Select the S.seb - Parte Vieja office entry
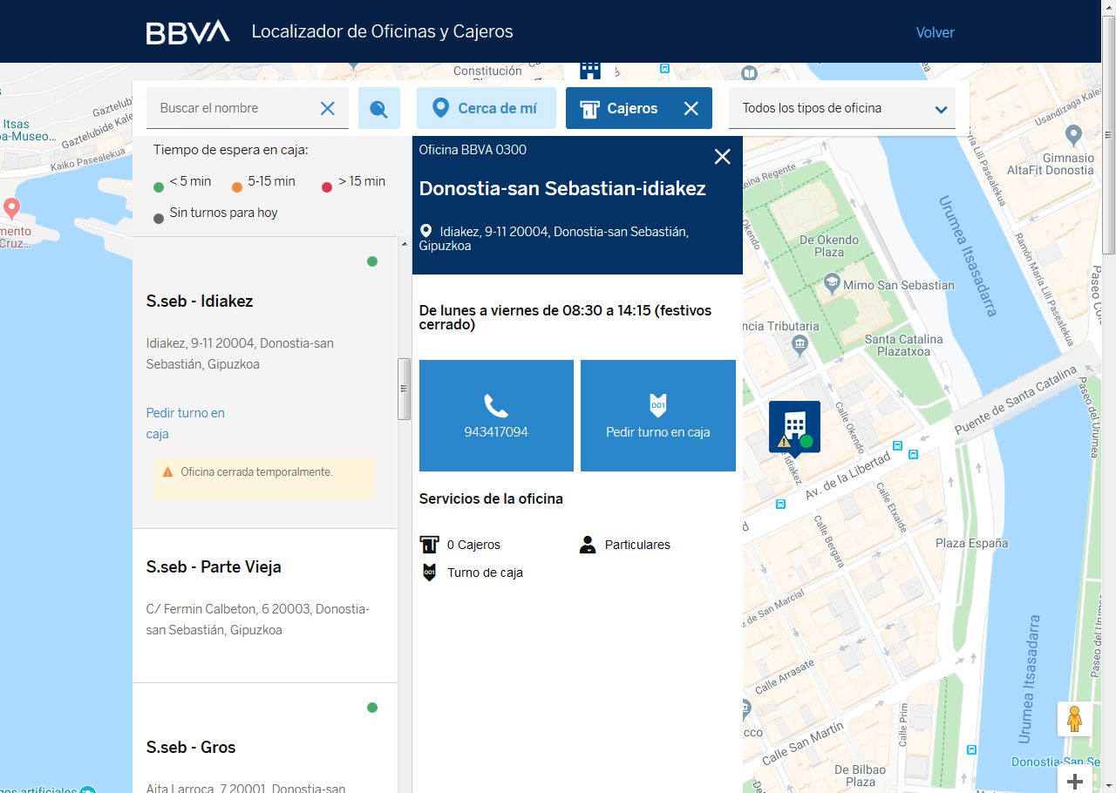The width and height of the screenshot is (1116, 793). point(265,606)
